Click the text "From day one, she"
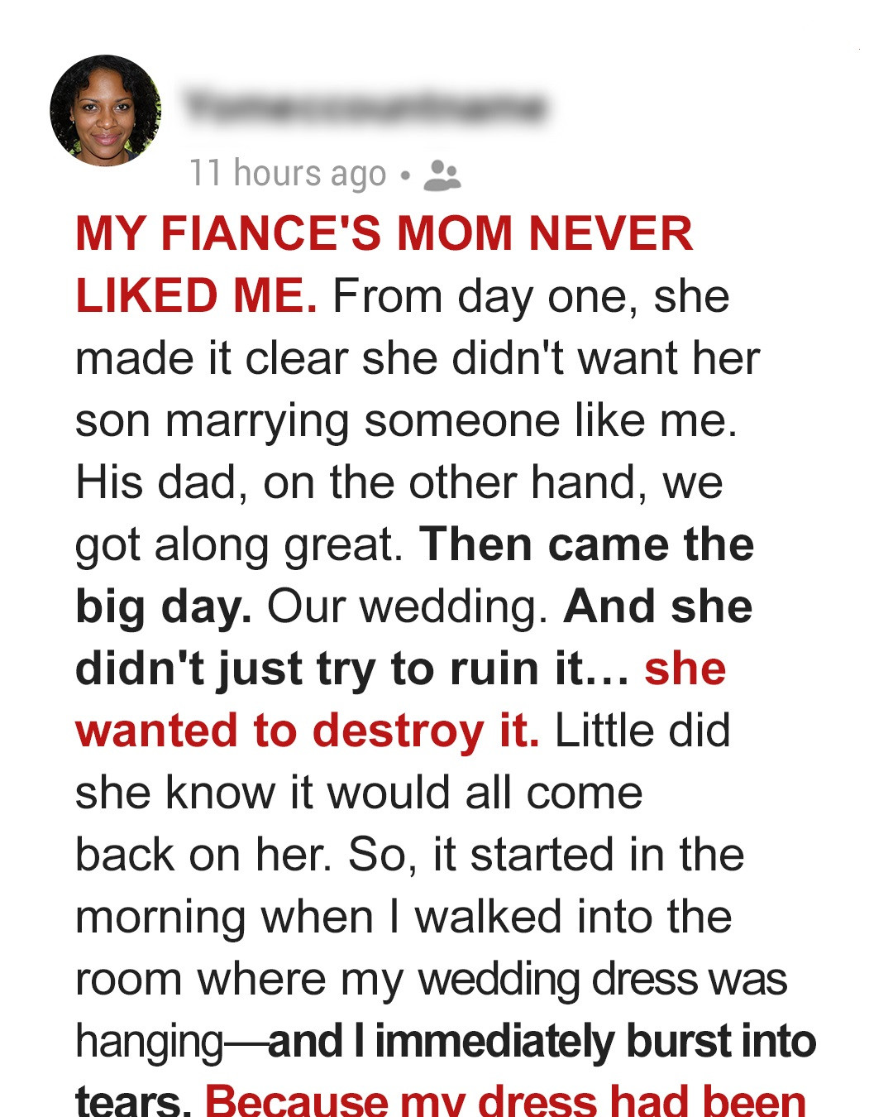 531,296
